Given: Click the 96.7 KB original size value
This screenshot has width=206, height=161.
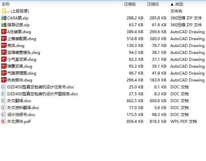Looking at the screenshot, I should click(136, 73).
